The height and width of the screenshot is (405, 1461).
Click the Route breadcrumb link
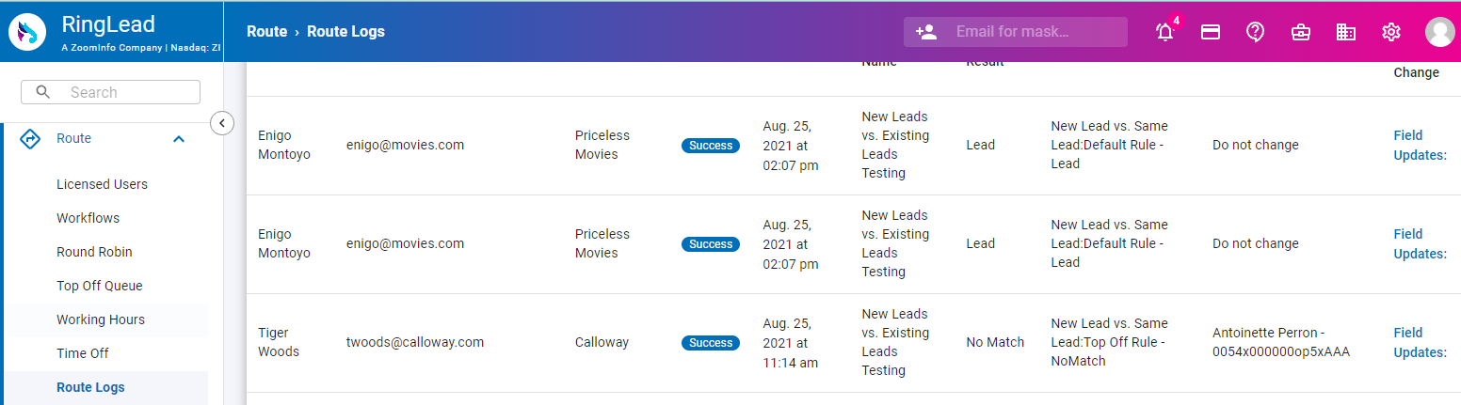(266, 32)
